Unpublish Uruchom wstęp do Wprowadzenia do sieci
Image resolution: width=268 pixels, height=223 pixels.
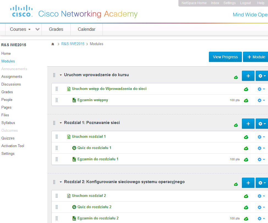[246, 89]
